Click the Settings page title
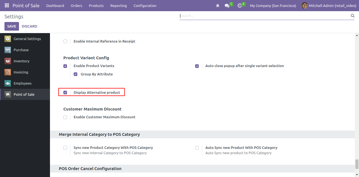Screen dimensions: 359x177 coord(14,17)
